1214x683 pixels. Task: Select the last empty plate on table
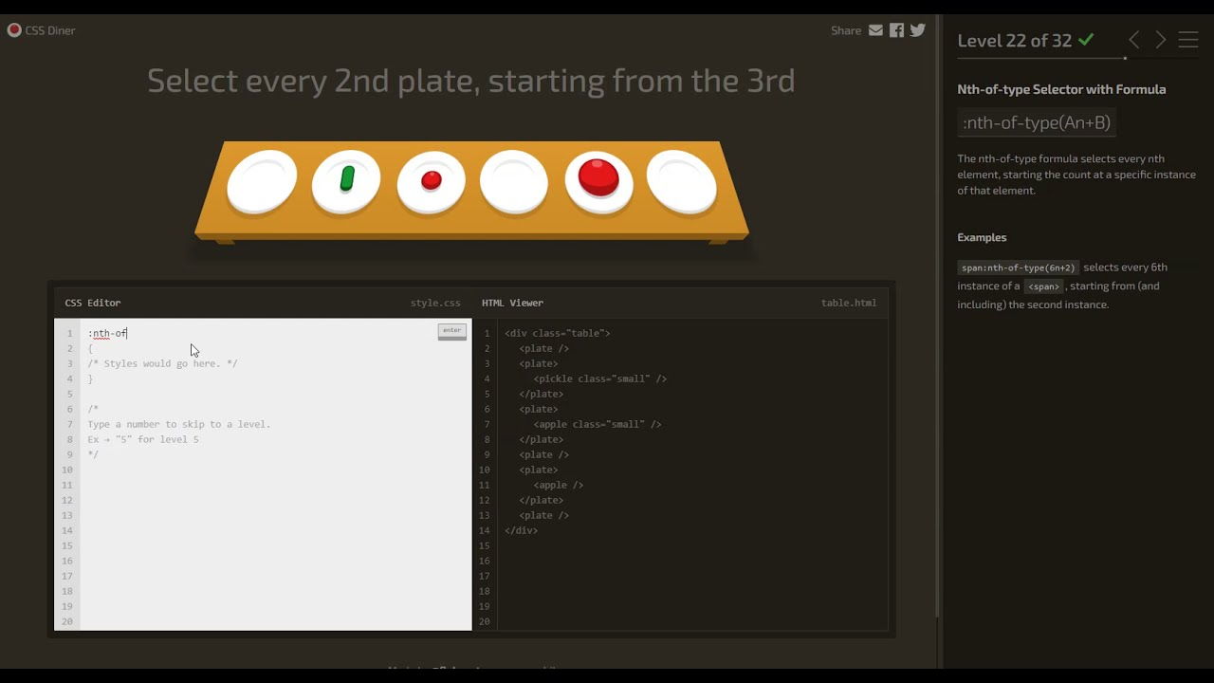(682, 181)
